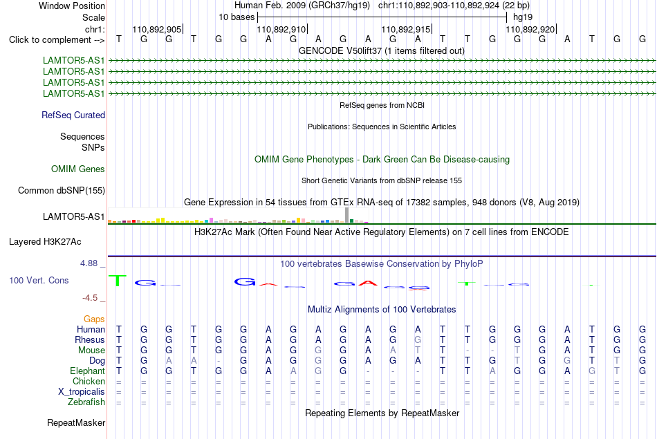The height and width of the screenshot is (439, 657).
Task: Click the Window Position label
Action: [x=72, y=6]
